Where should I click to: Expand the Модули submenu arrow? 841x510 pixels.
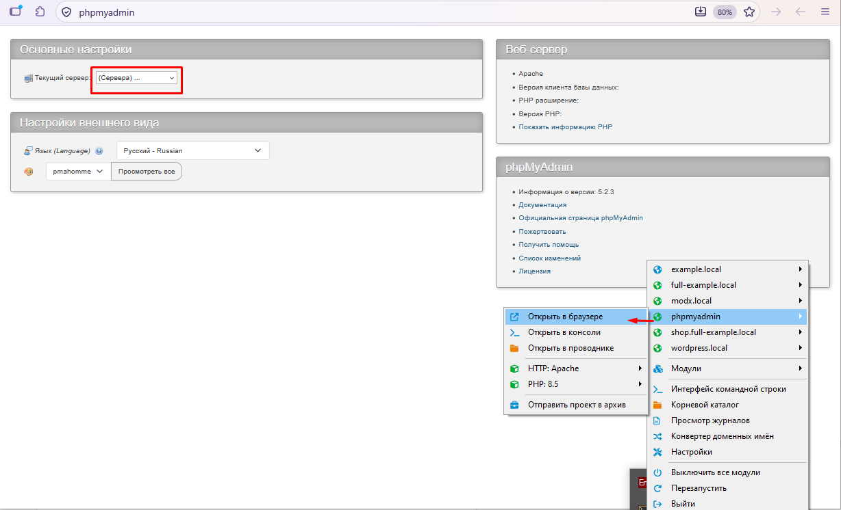(x=800, y=368)
